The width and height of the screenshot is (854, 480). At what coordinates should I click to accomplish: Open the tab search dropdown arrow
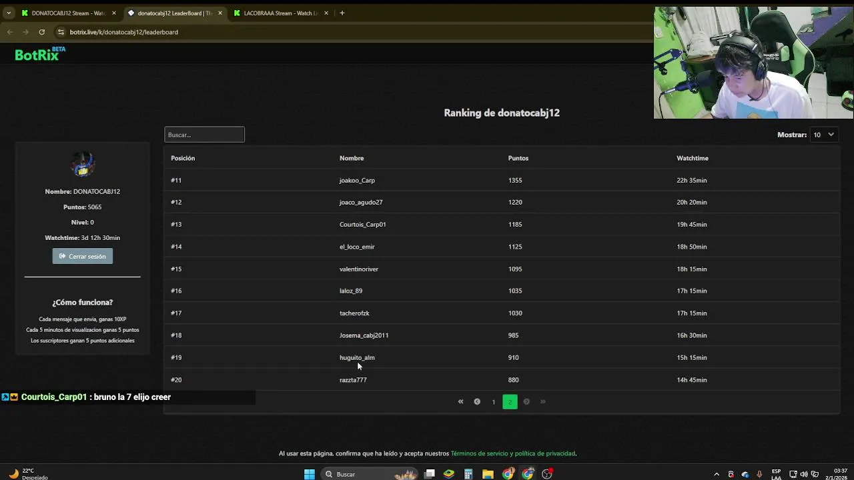[x=9, y=13]
